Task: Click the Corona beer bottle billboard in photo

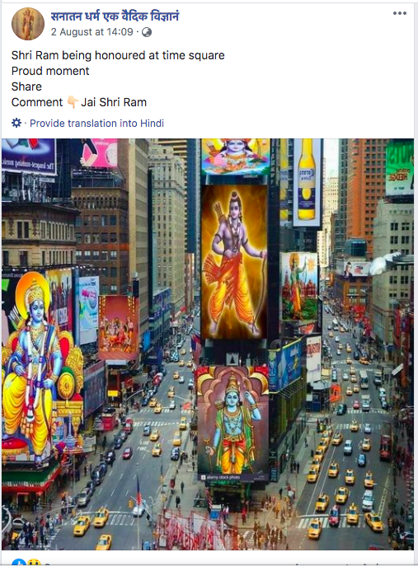Action: pos(307,182)
